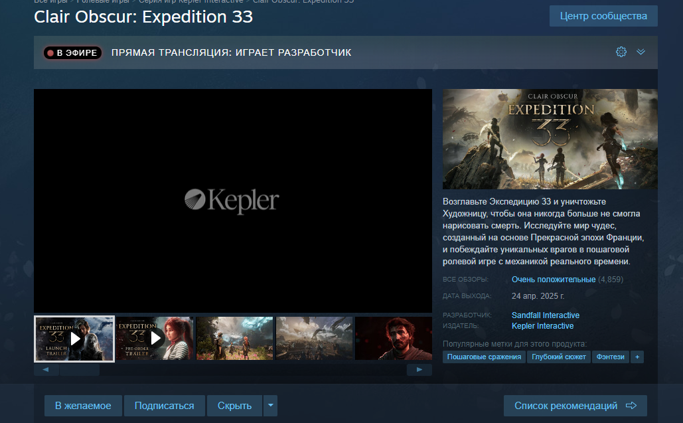Click the plus button to add tags
This screenshot has height=423, width=683.
pos(637,357)
